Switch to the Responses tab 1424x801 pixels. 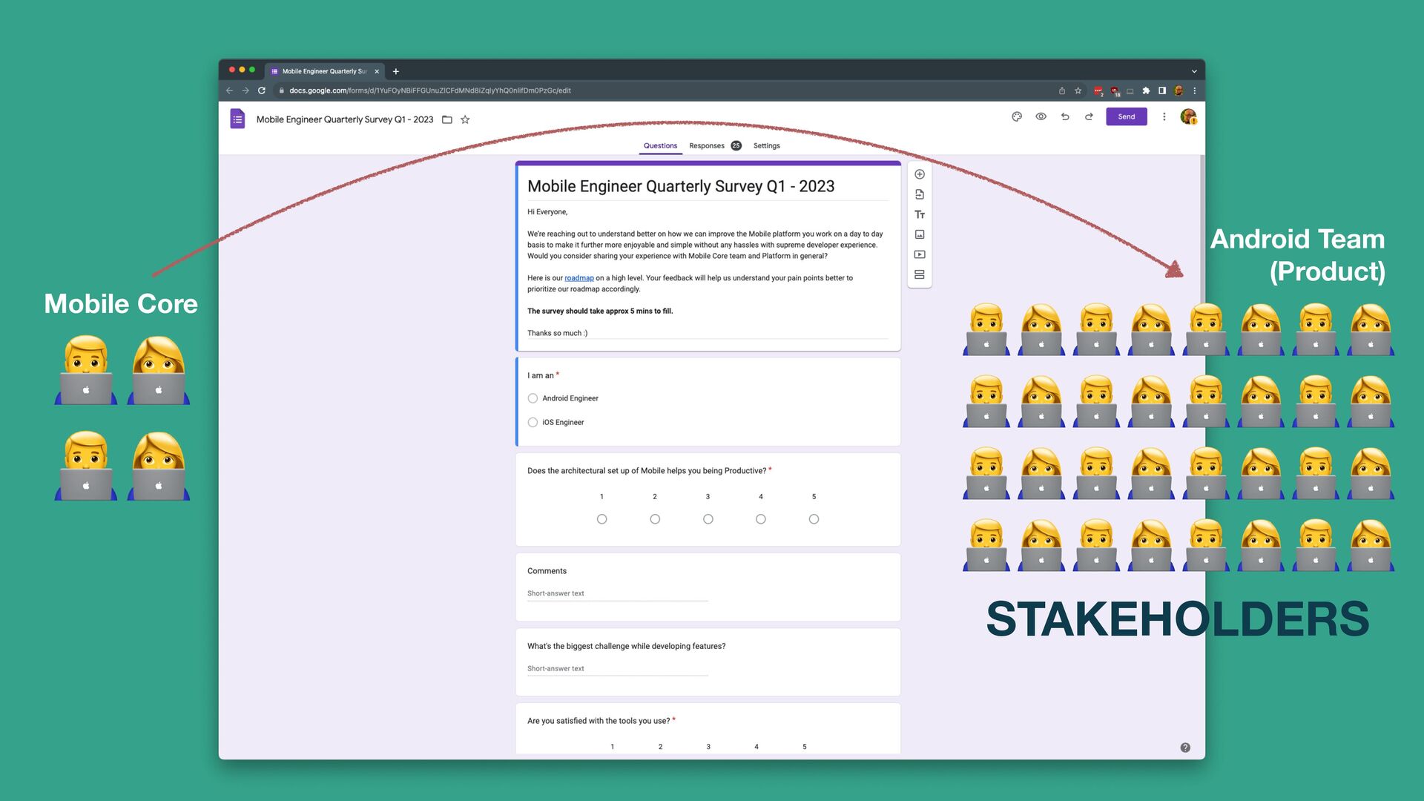point(707,145)
